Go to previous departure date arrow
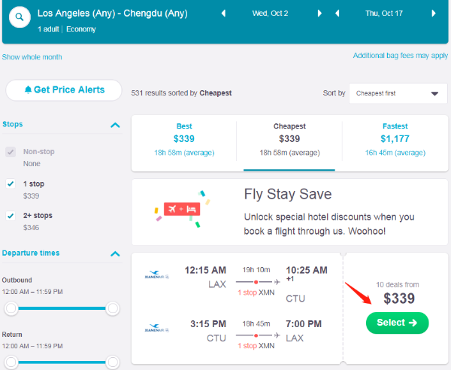Image resolution: width=451 pixels, height=370 pixels. coord(223,14)
